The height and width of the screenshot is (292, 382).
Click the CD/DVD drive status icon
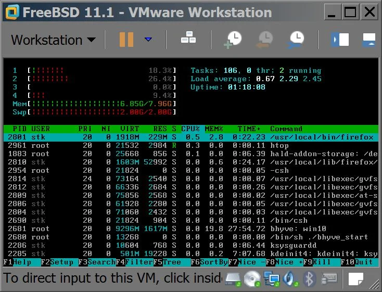(252, 278)
